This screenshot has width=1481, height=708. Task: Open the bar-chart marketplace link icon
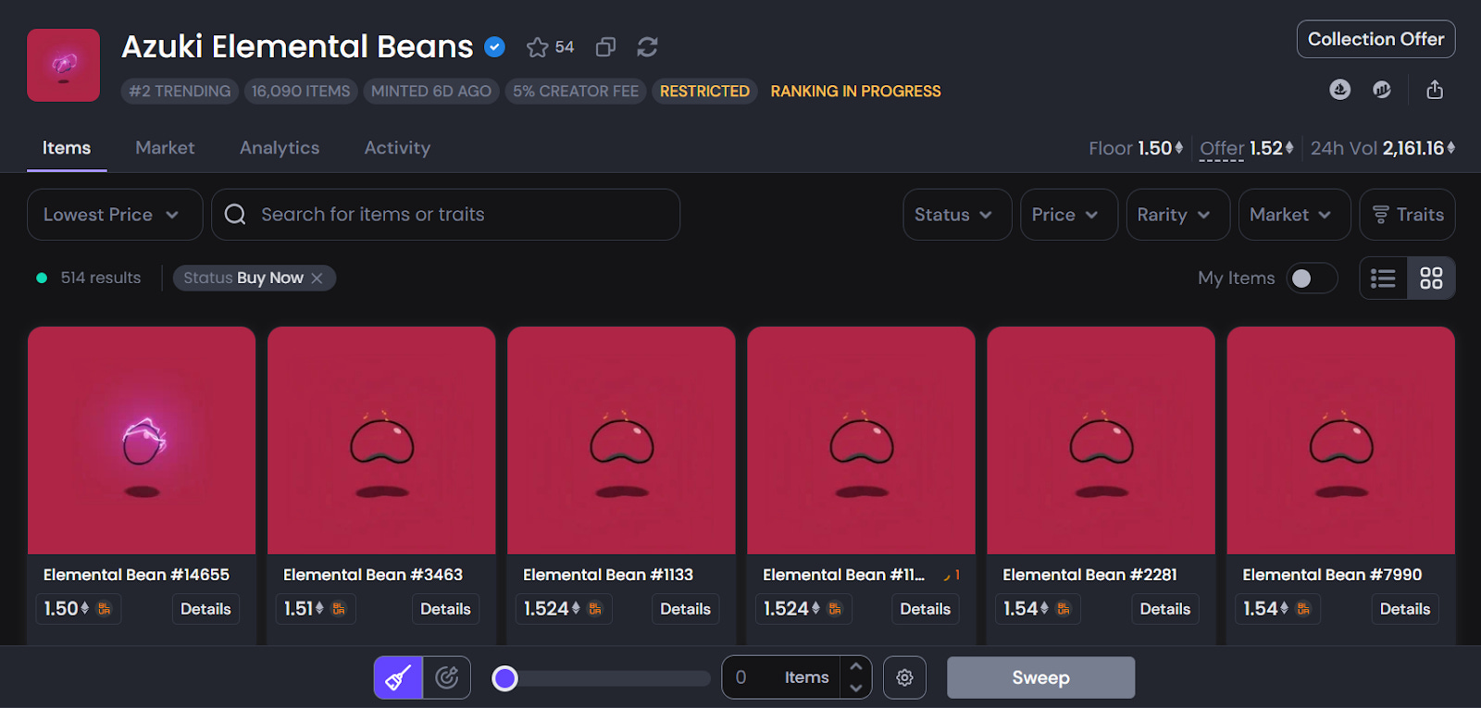coord(1382,90)
